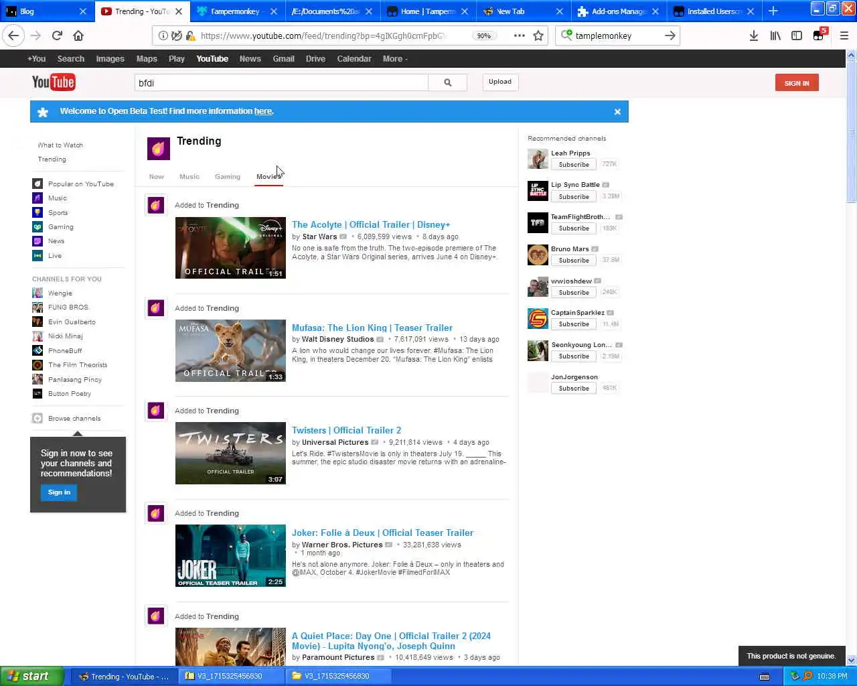Click Gmail in Google bar

coord(283,59)
